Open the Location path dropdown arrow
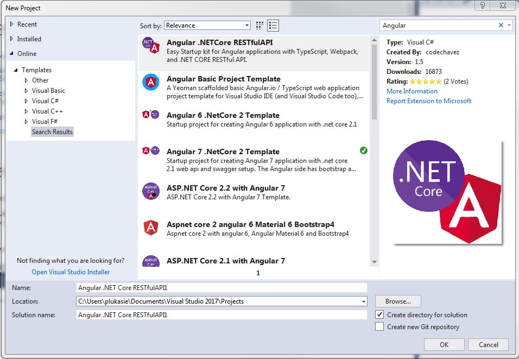The image size is (519, 359). tap(363, 301)
